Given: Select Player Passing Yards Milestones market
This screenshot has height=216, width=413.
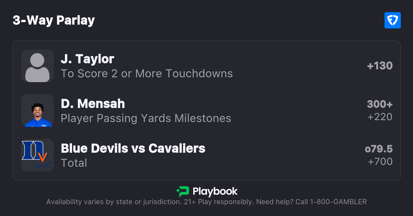Looking at the screenshot, I should (146, 119).
